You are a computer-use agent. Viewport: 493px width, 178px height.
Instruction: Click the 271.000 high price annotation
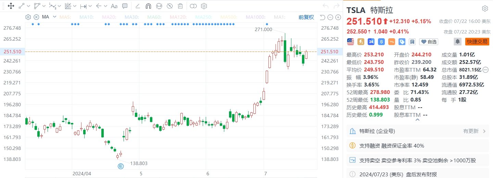click(x=263, y=29)
